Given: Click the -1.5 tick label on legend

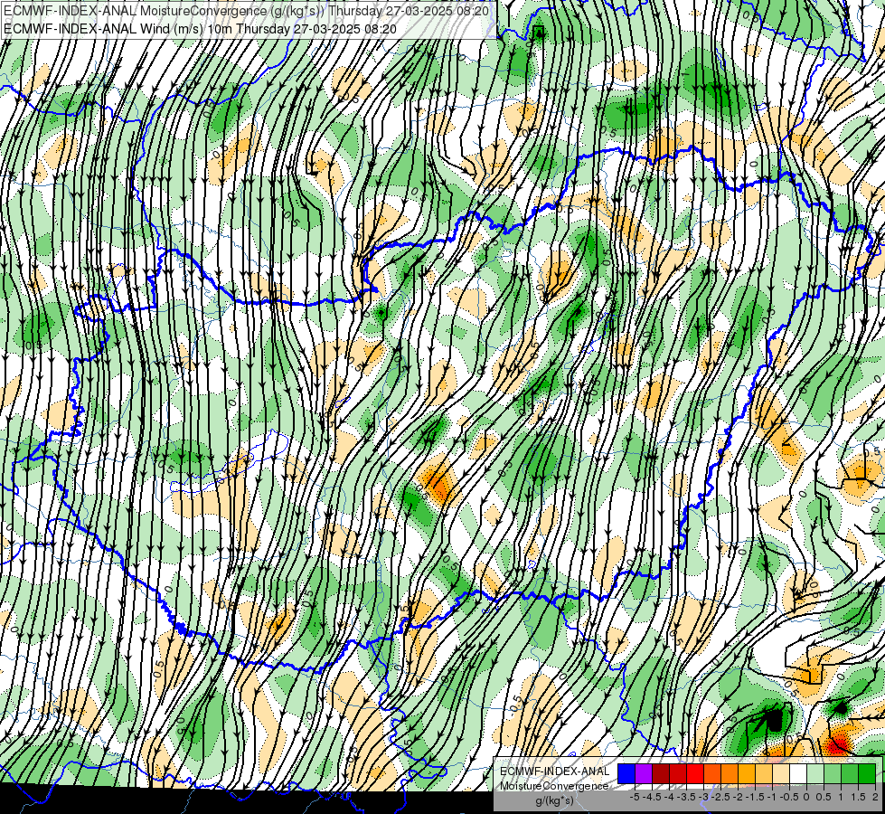Looking at the screenshot, I should [x=755, y=797].
